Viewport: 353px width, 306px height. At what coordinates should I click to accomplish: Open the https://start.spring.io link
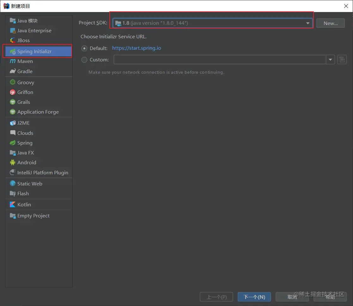point(137,48)
